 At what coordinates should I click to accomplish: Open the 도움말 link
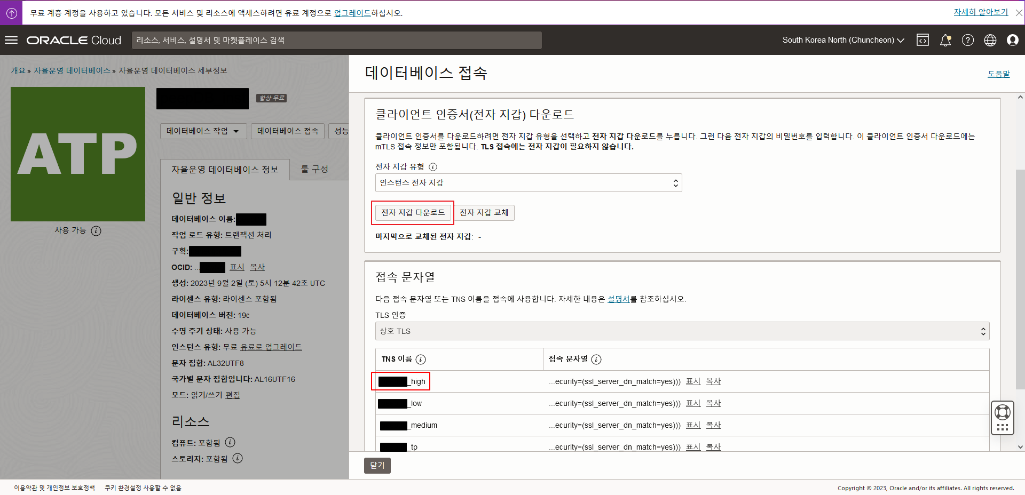(x=999, y=74)
